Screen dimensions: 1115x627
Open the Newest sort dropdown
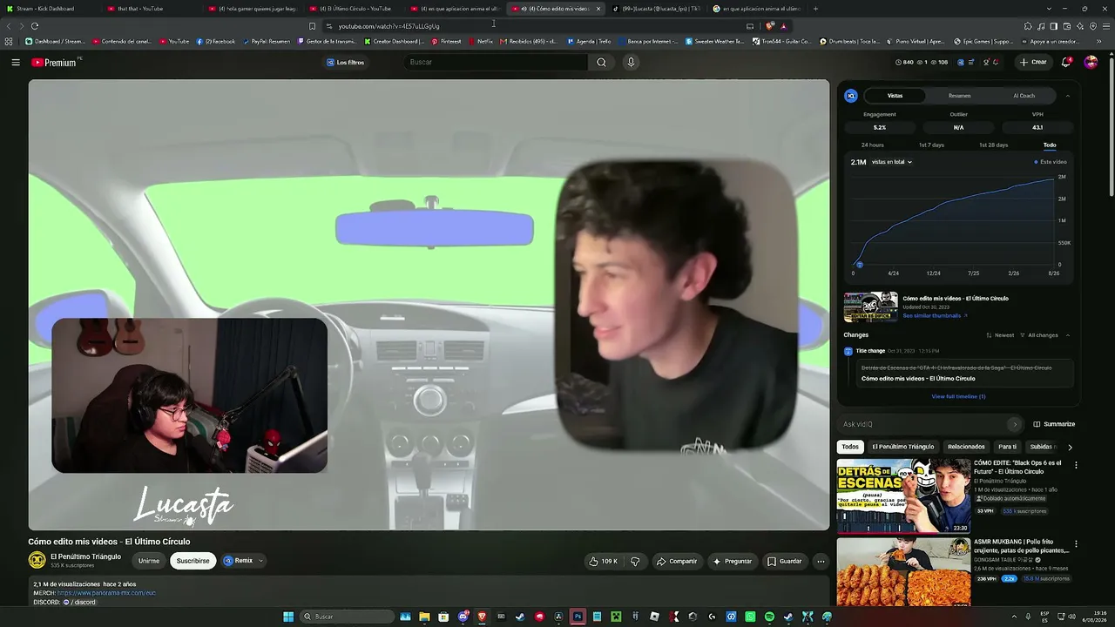1001,335
